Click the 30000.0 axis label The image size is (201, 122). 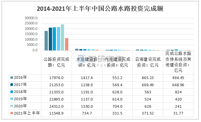pos(31,18)
